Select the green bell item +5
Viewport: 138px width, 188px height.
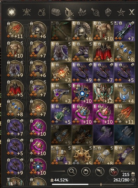61,114
